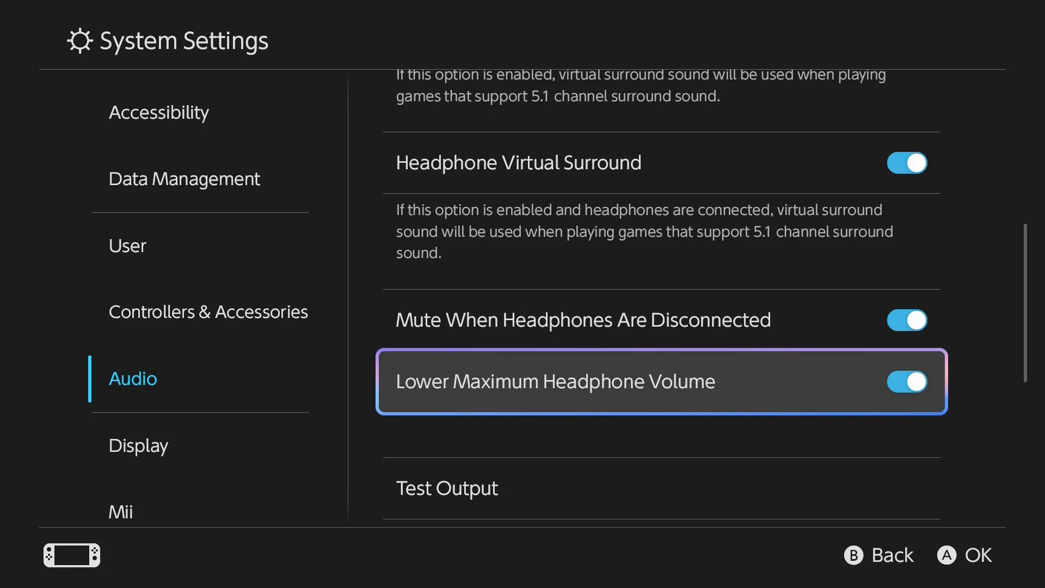Select the User settings section
Image resolution: width=1045 pixels, height=588 pixels.
(x=127, y=246)
